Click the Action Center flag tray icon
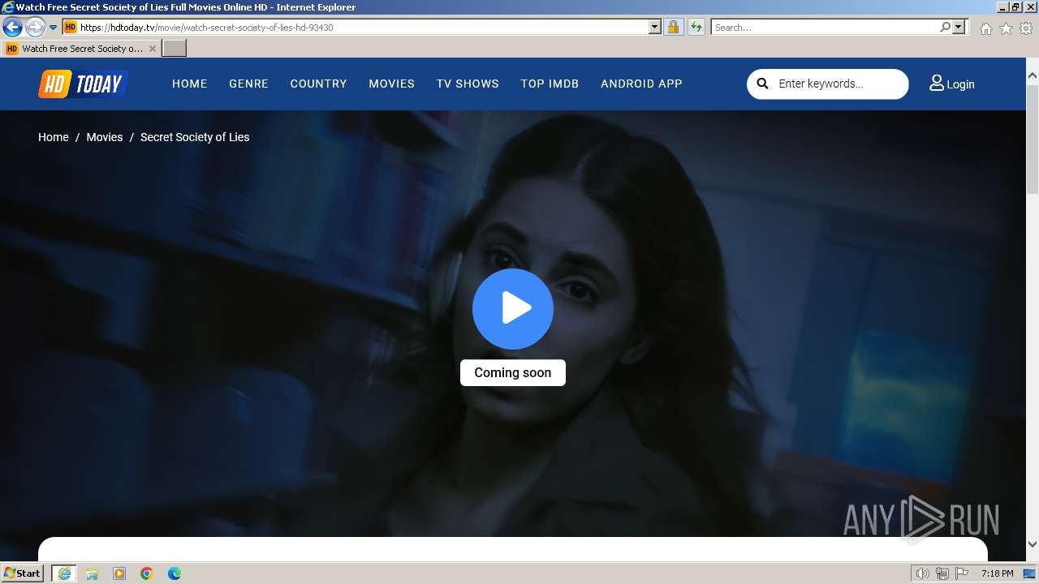1039x584 pixels. pos(962,573)
